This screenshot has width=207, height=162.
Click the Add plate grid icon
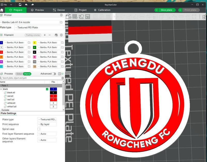tap(75, 17)
